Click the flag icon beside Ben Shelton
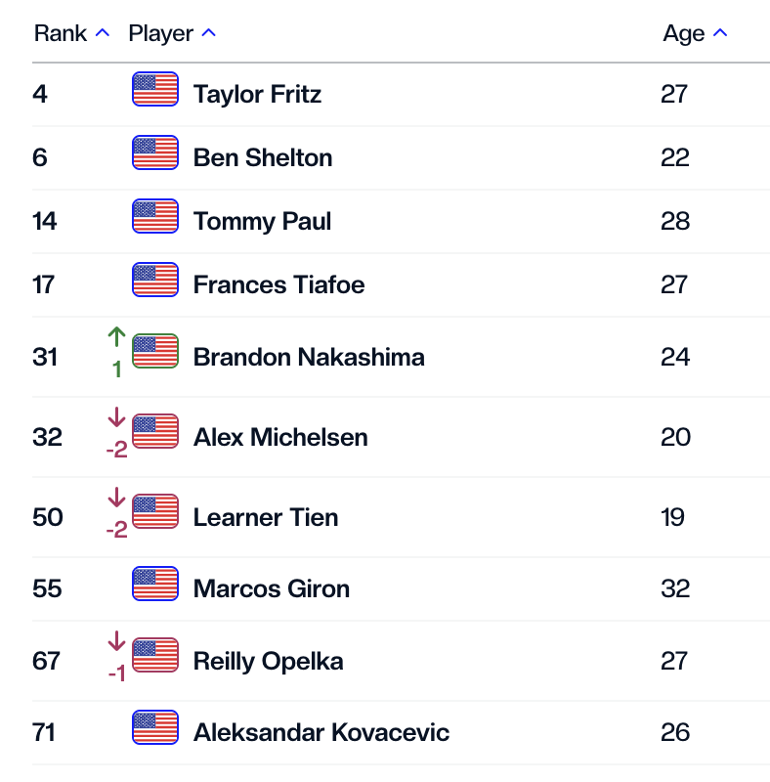The height and width of the screenshot is (782, 770). pyautogui.click(x=154, y=153)
